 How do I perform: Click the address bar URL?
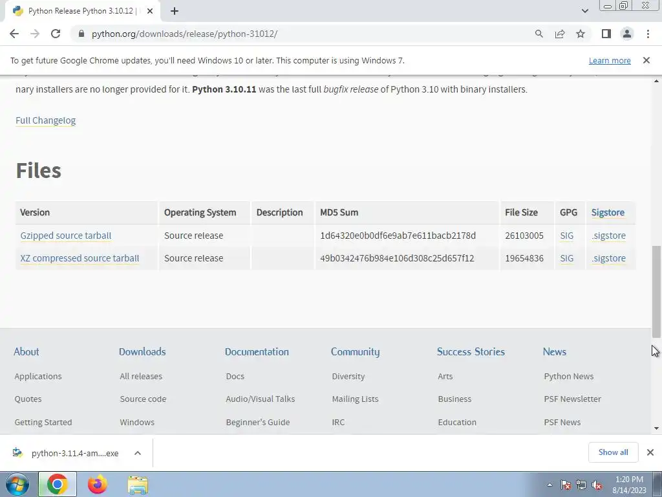(x=184, y=34)
